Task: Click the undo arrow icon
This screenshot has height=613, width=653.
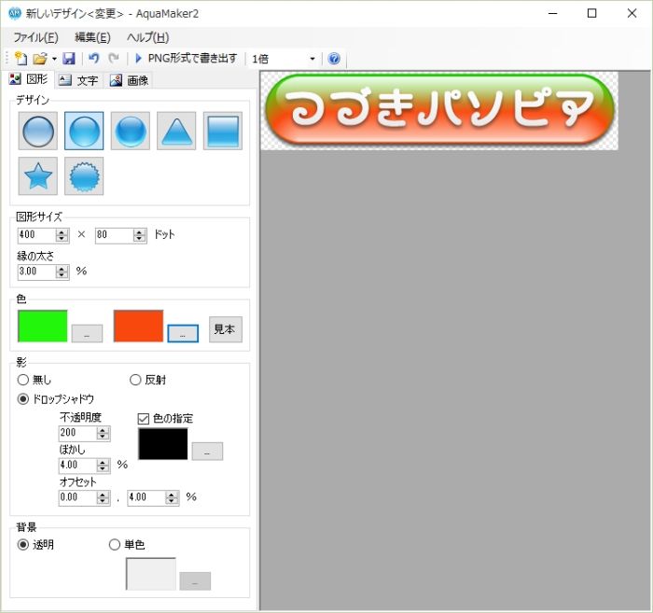Action: pyautogui.click(x=93, y=59)
